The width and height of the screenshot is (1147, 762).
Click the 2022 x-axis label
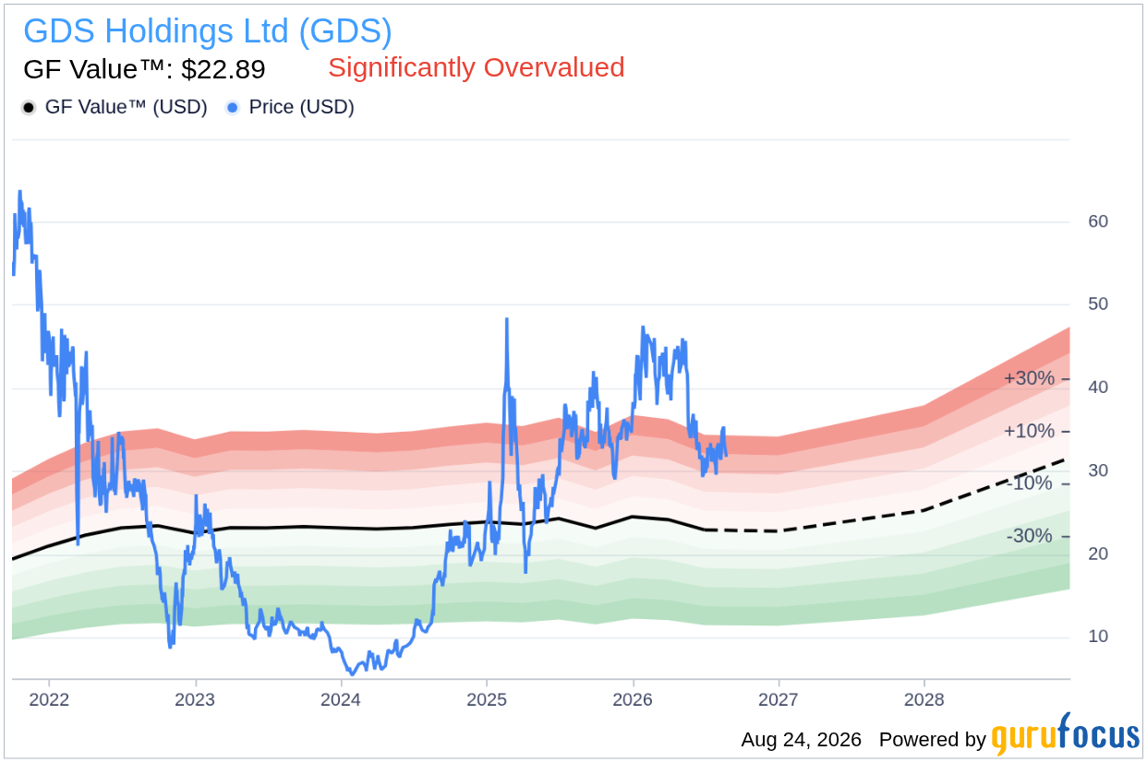(49, 699)
